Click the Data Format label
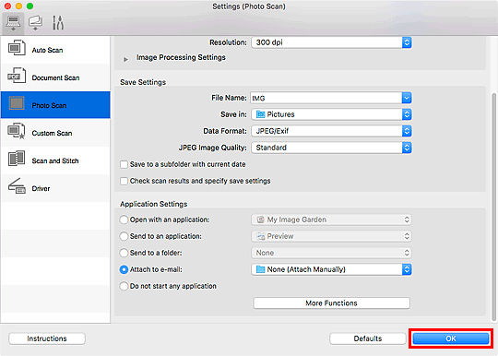498x356 pixels. pos(225,131)
